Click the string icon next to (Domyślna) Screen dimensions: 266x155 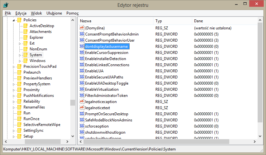[x=82, y=28]
